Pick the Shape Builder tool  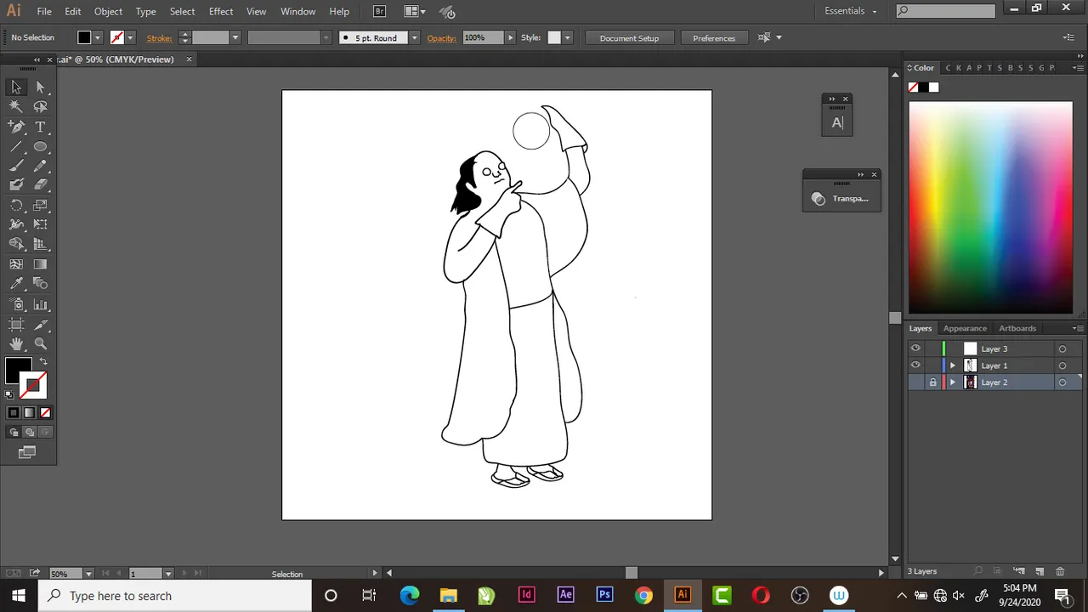pos(16,244)
